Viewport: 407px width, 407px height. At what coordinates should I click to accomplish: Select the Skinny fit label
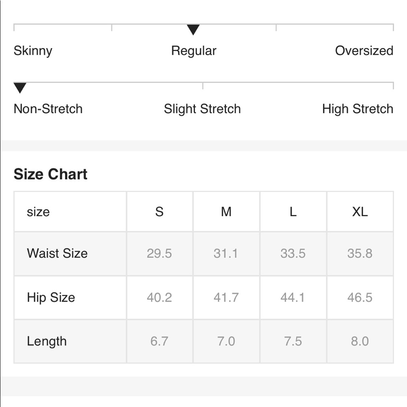click(x=33, y=51)
